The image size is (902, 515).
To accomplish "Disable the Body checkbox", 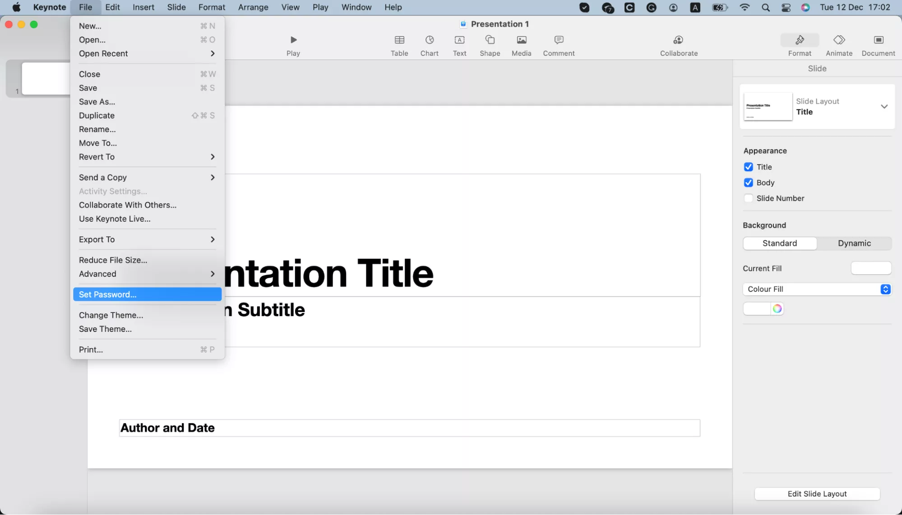I will [x=748, y=183].
